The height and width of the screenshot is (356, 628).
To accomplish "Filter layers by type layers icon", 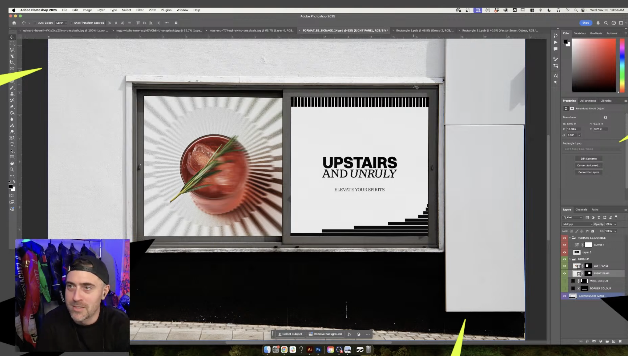I will click(x=599, y=218).
